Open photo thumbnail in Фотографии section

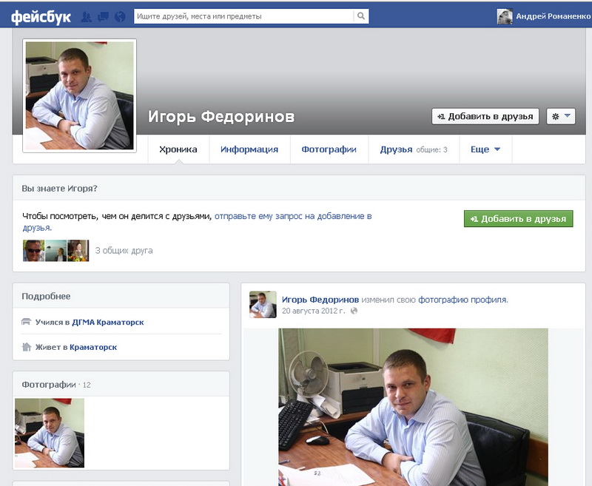click(x=50, y=433)
